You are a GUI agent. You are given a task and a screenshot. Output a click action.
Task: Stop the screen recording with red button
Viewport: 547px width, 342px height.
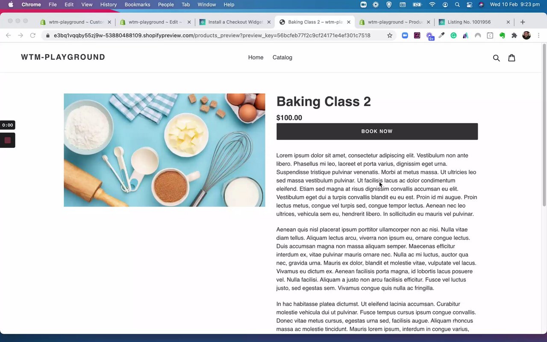click(x=8, y=140)
